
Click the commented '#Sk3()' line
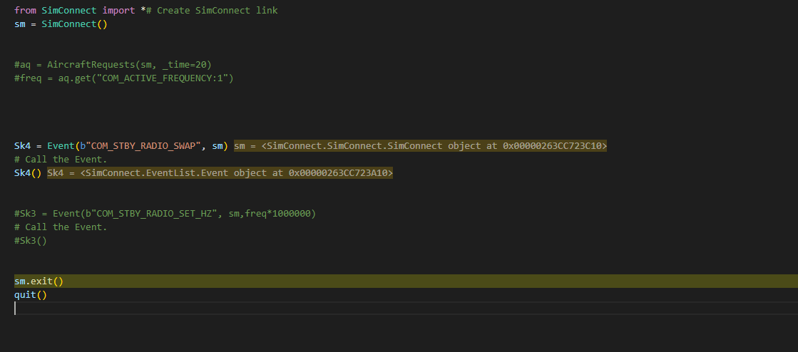30,241
